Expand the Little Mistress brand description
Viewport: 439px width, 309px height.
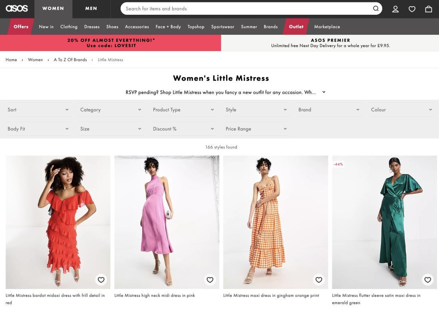click(x=324, y=92)
